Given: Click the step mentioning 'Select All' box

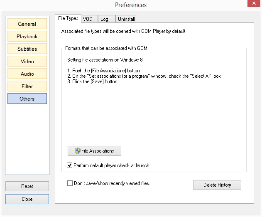Looking at the screenshot, I should (144, 76).
